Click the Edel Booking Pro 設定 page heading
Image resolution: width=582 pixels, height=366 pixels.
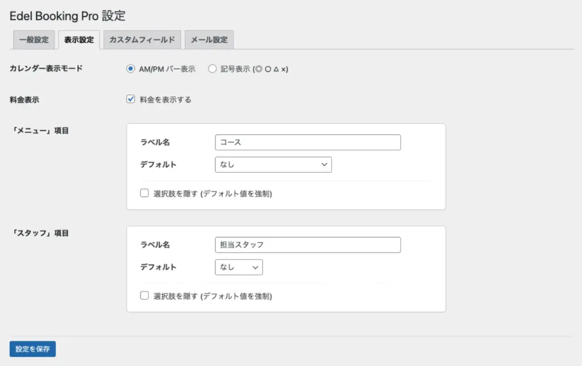(x=68, y=15)
